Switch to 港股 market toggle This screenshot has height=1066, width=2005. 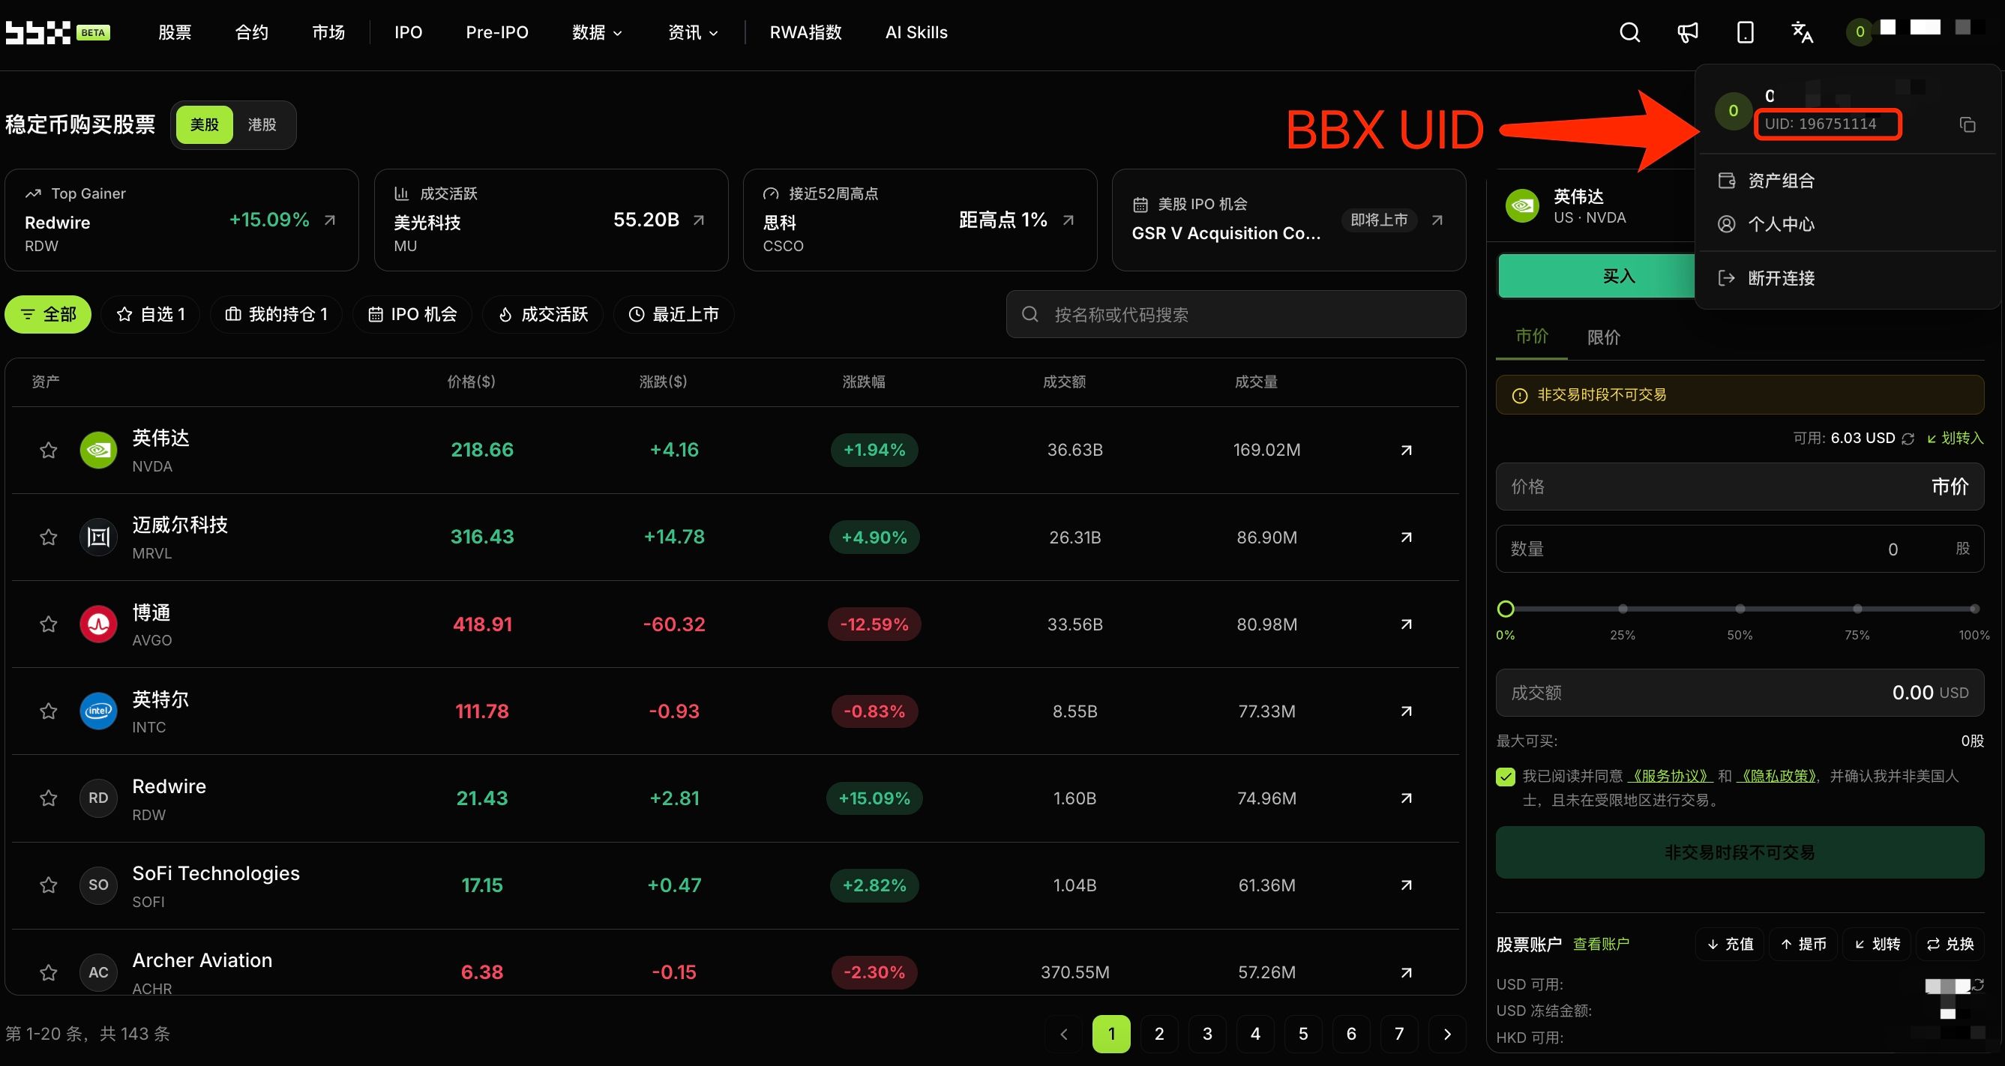pyautogui.click(x=262, y=124)
